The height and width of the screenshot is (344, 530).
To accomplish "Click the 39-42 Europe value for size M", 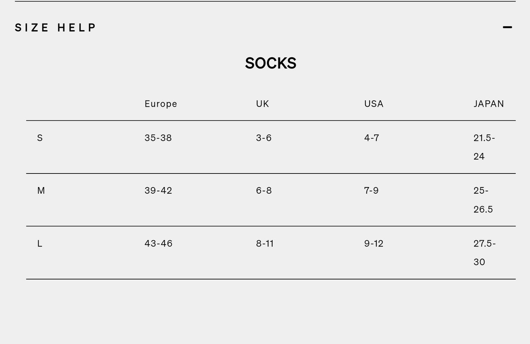I will pyautogui.click(x=158, y=190).
